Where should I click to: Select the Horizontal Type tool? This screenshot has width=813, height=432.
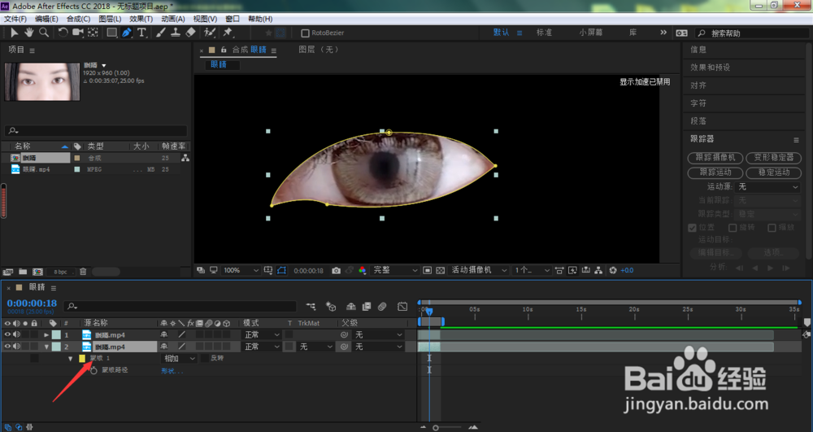pyautogui.click(x=141, y=33)
